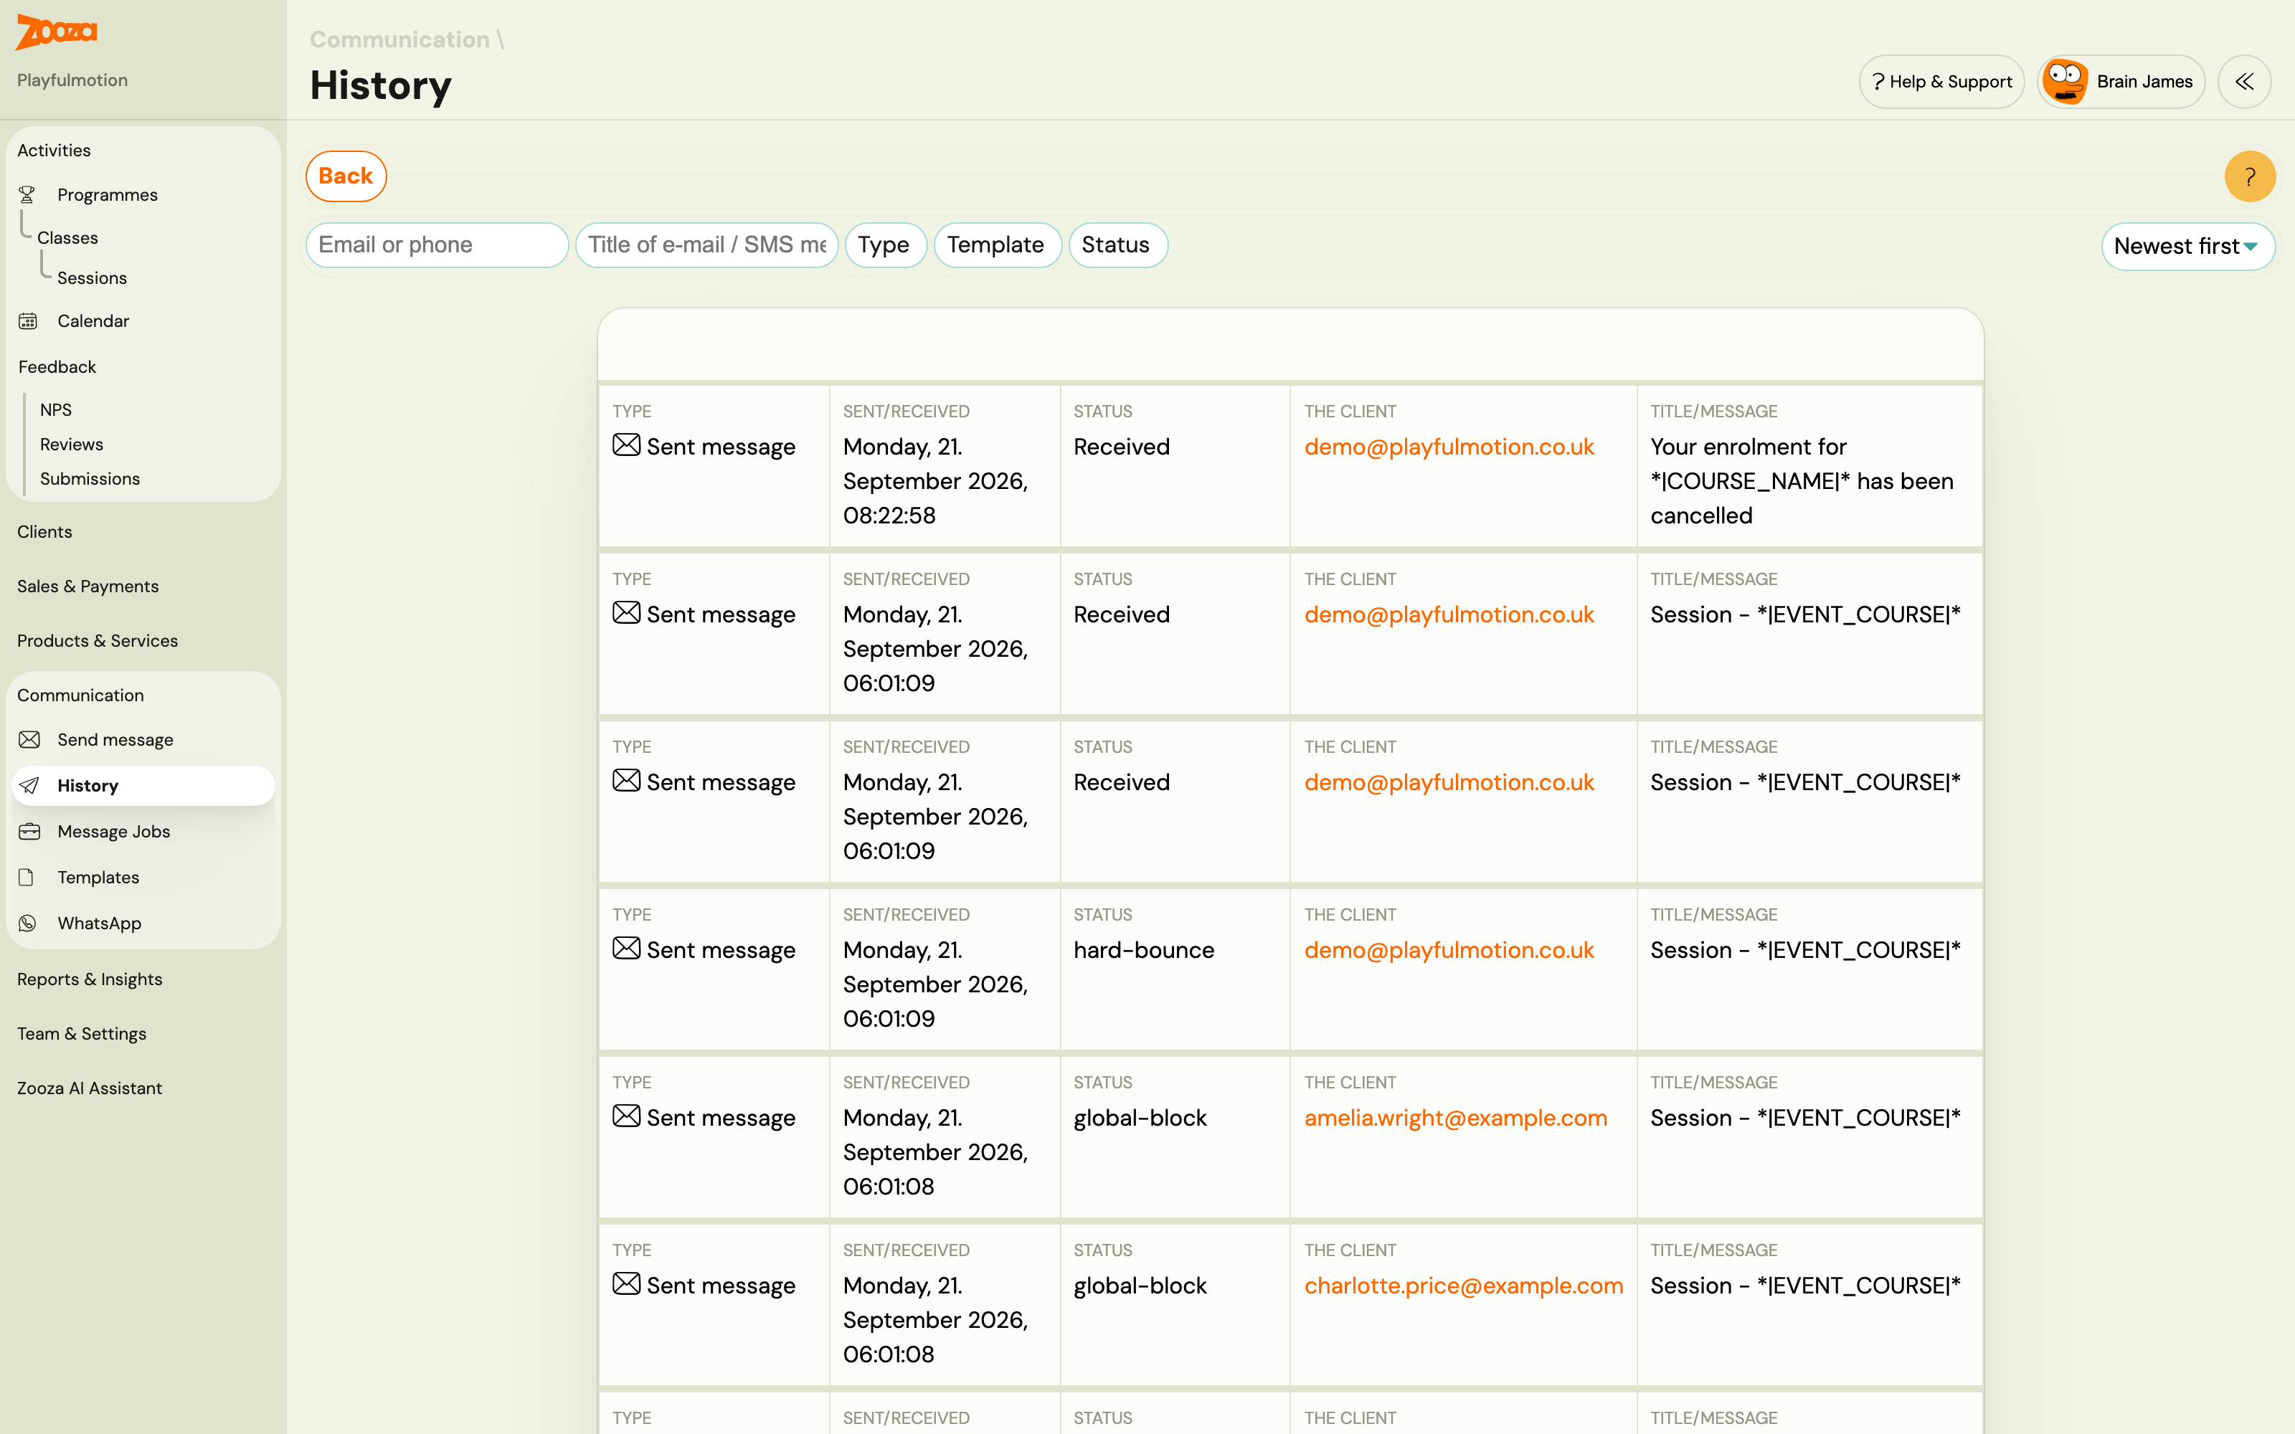Screen dimensions: 2295x1434
Task: Click global-block status in amelia.wright row
Action: (x=1140, y=1119)
